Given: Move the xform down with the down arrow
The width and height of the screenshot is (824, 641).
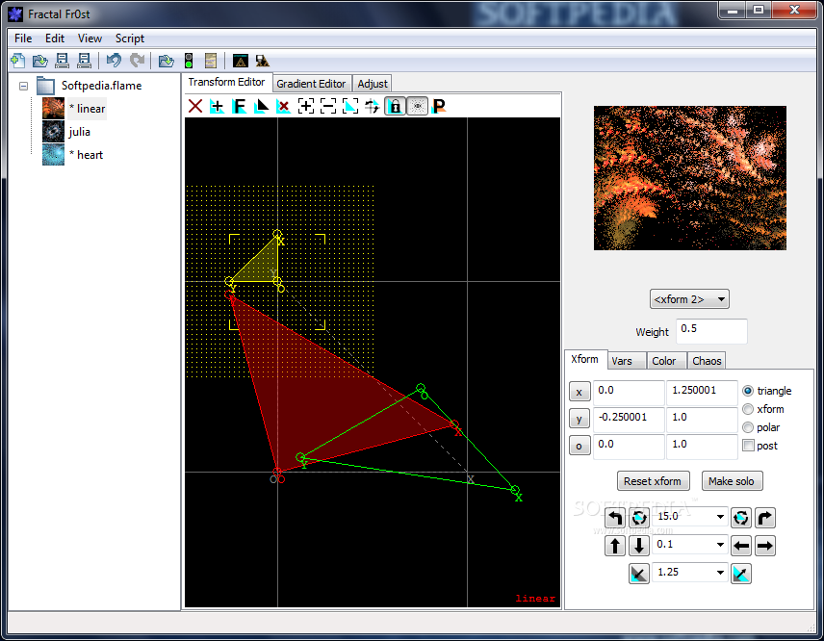Looking at the screenshot, I should click(x=639, y=546).
